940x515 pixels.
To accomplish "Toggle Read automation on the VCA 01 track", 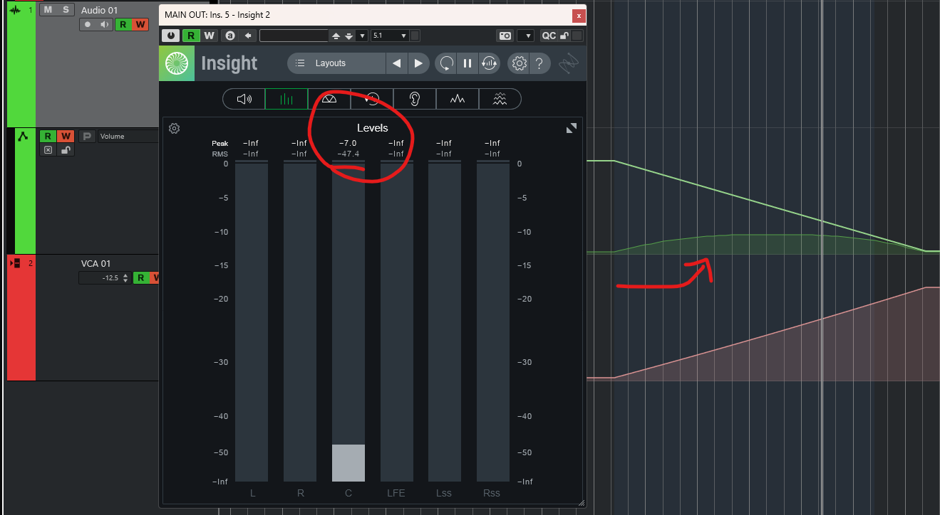I will click(x=140, y=277).
